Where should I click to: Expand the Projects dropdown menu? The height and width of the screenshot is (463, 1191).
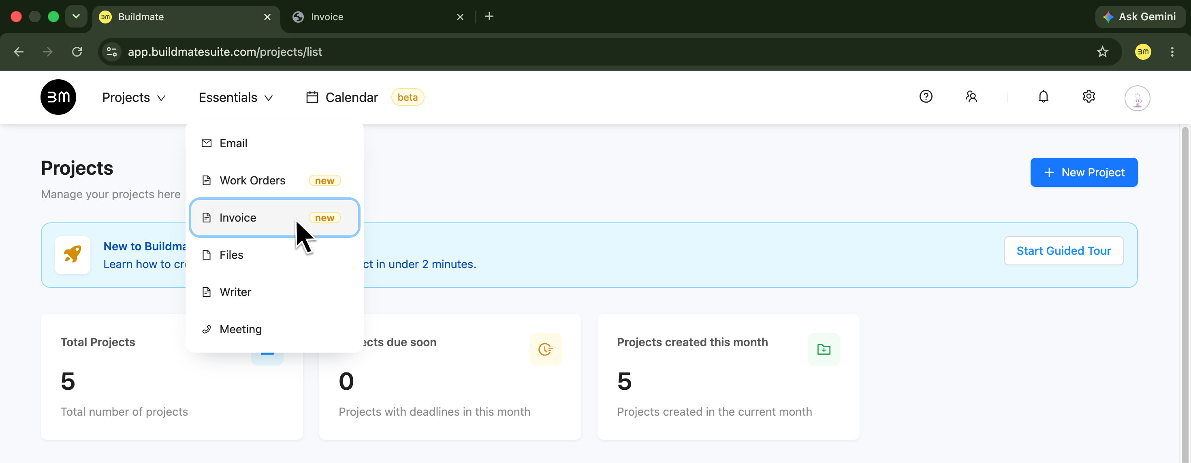point(134,97)
